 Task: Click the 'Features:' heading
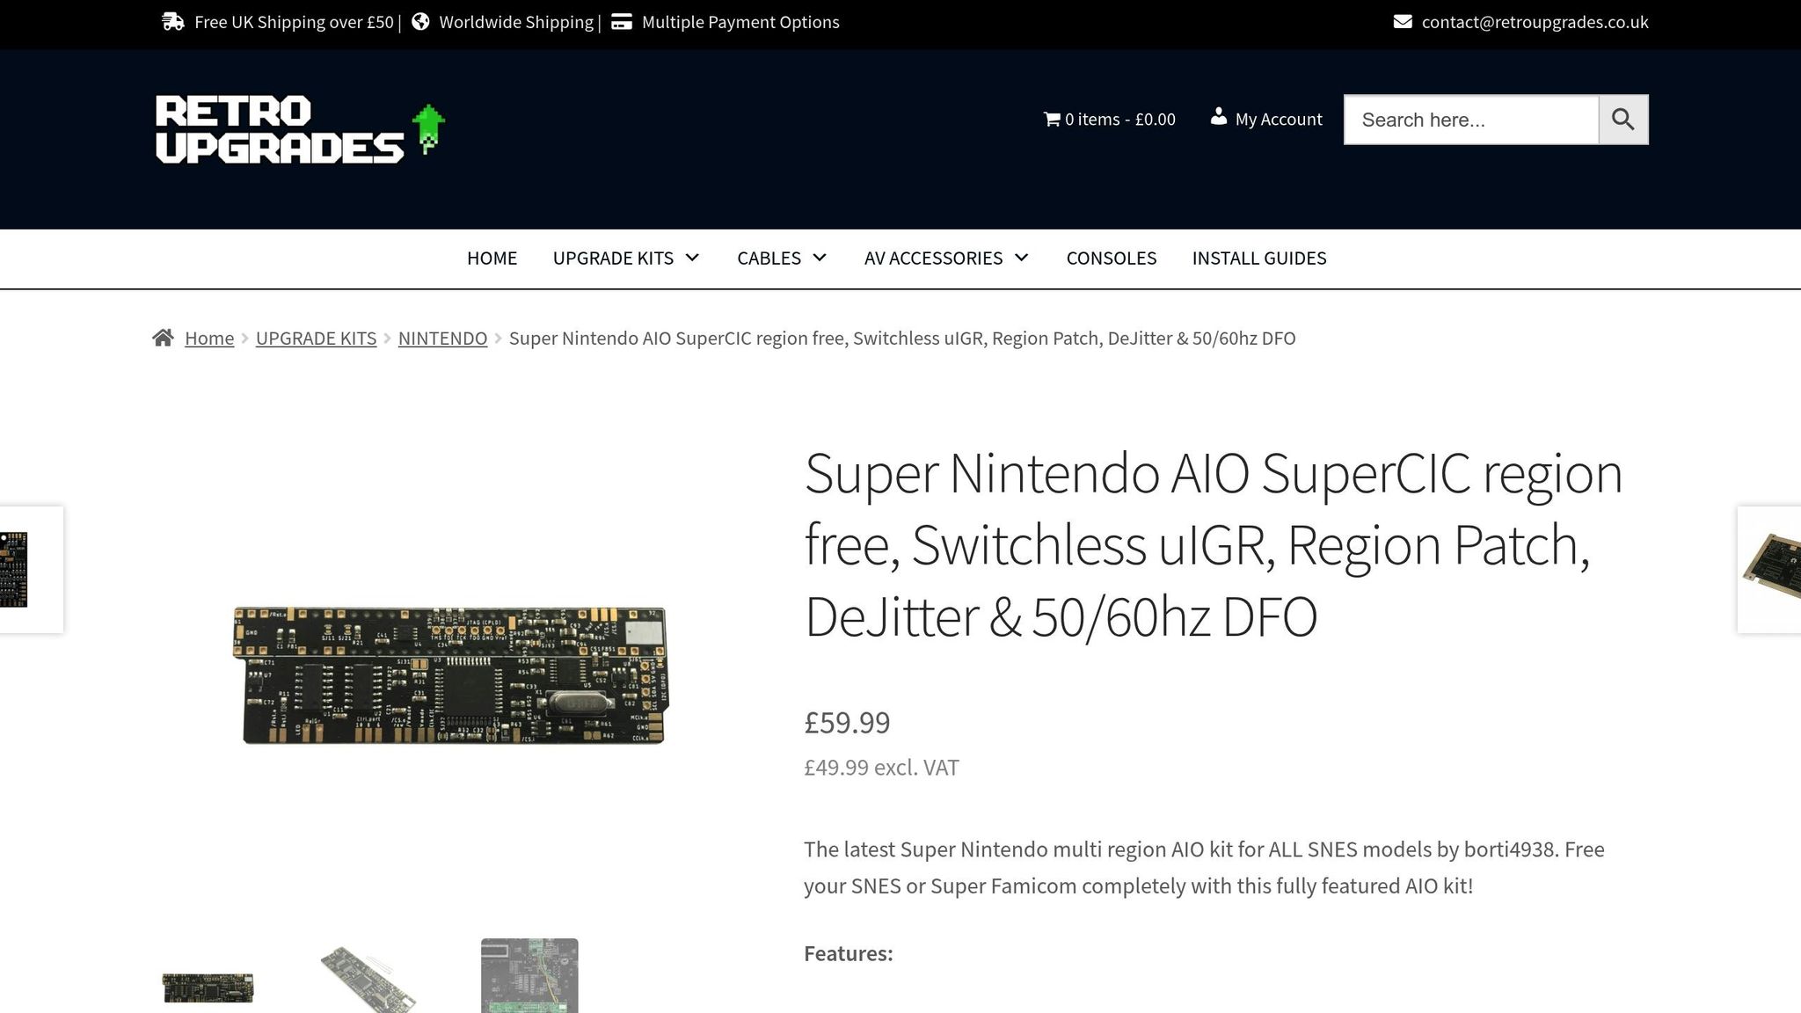pyautogui.click(x=848, y=954)
